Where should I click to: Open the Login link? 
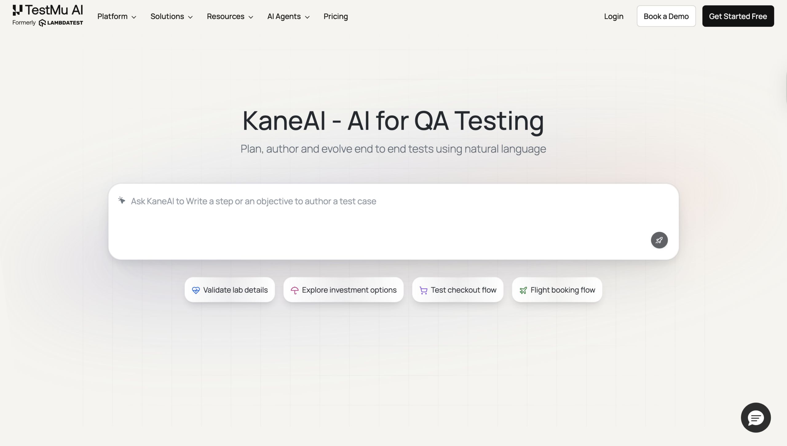(x=614, y=16)
